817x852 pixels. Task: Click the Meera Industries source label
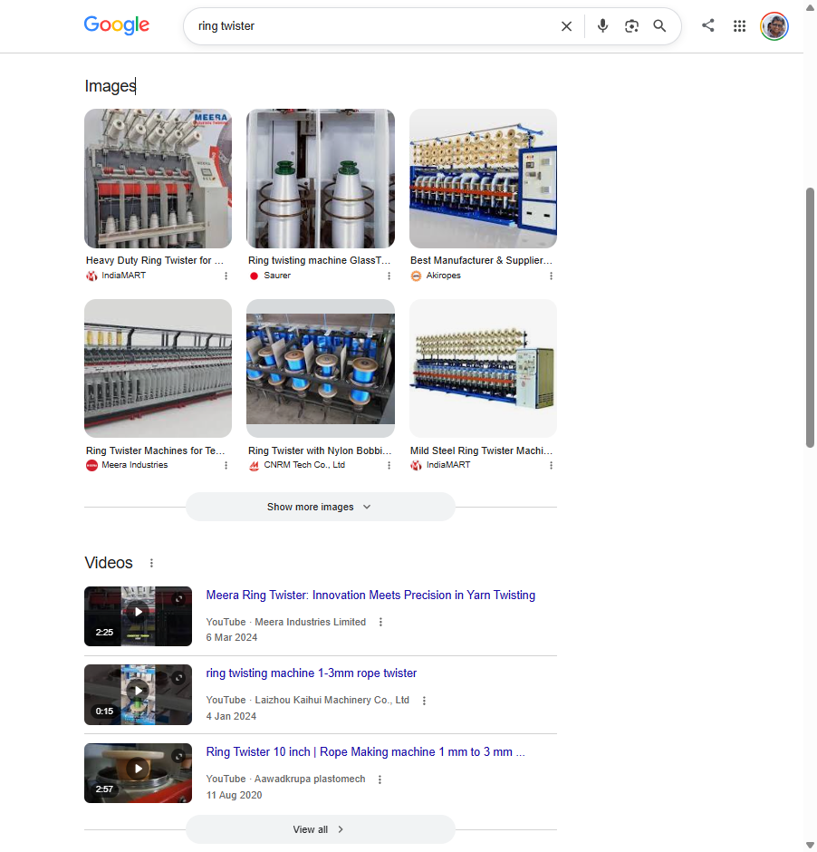coord(135,465)
